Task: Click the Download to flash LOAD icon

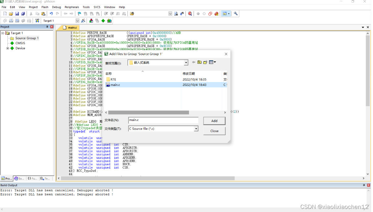Action: coord(37,21)
